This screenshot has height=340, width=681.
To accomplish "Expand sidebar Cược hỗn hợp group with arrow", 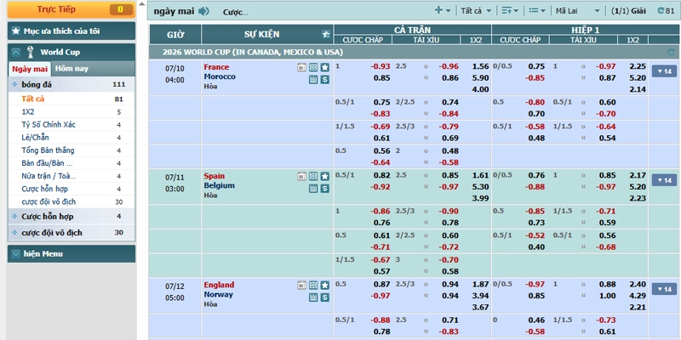I will [14, 217].
